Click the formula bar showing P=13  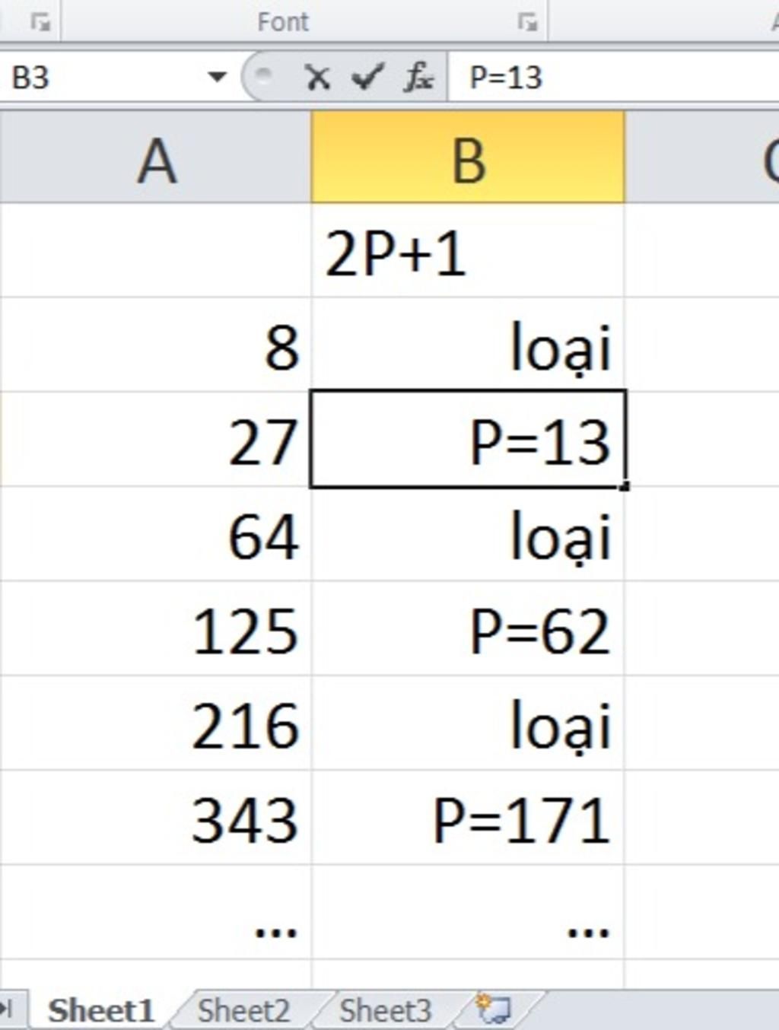tap(609, 77)
